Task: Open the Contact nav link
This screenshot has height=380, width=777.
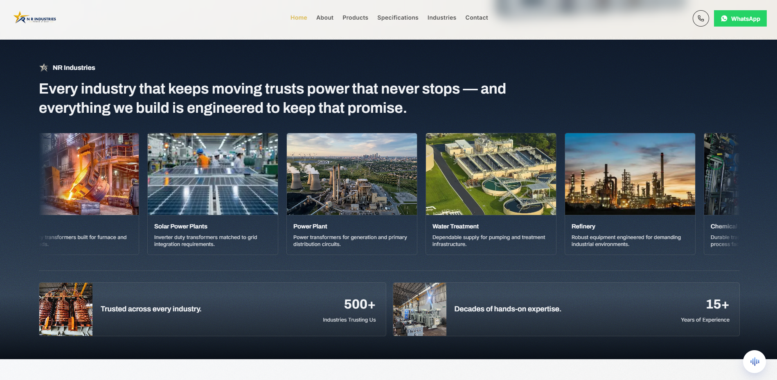Action: (x=476, y=18)
